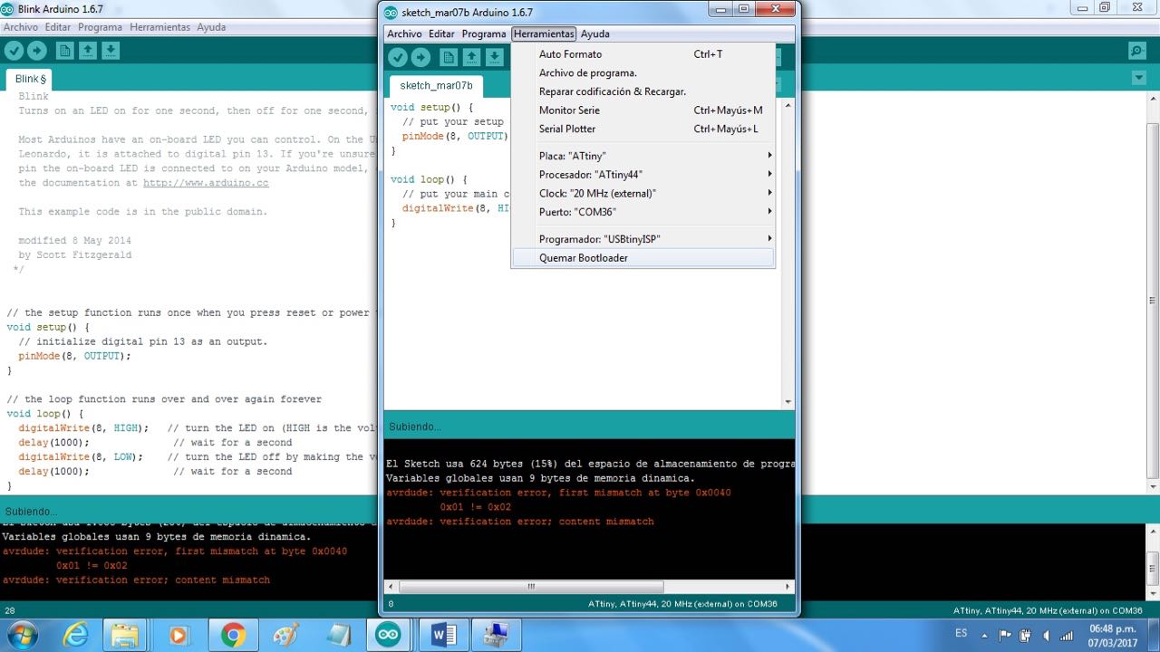Click editor scroll-up arrow in sketch_mar07b window

[788, 105]
